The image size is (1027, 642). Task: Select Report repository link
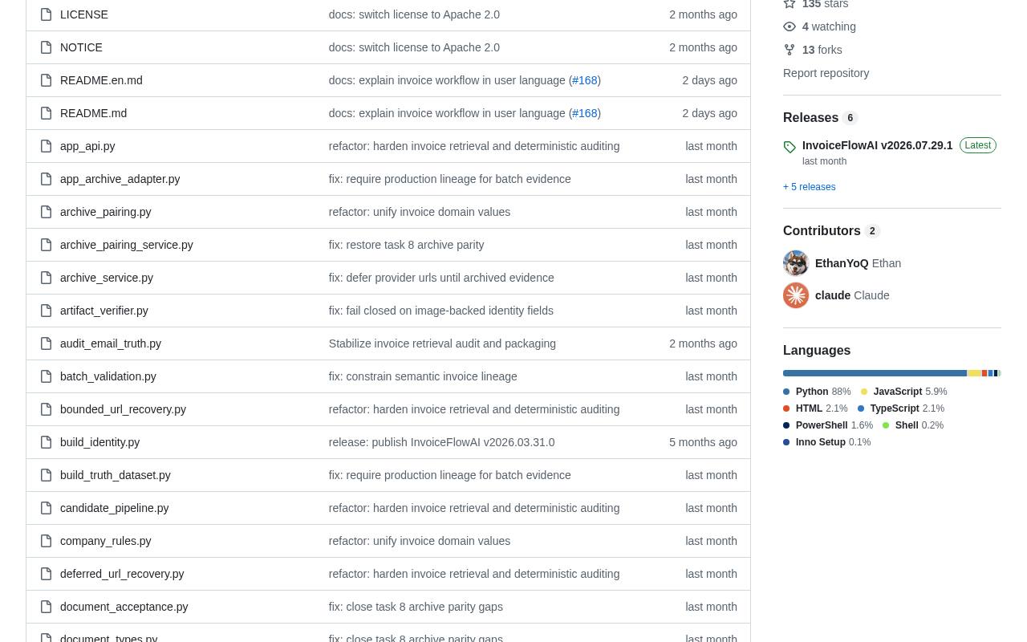826,73
